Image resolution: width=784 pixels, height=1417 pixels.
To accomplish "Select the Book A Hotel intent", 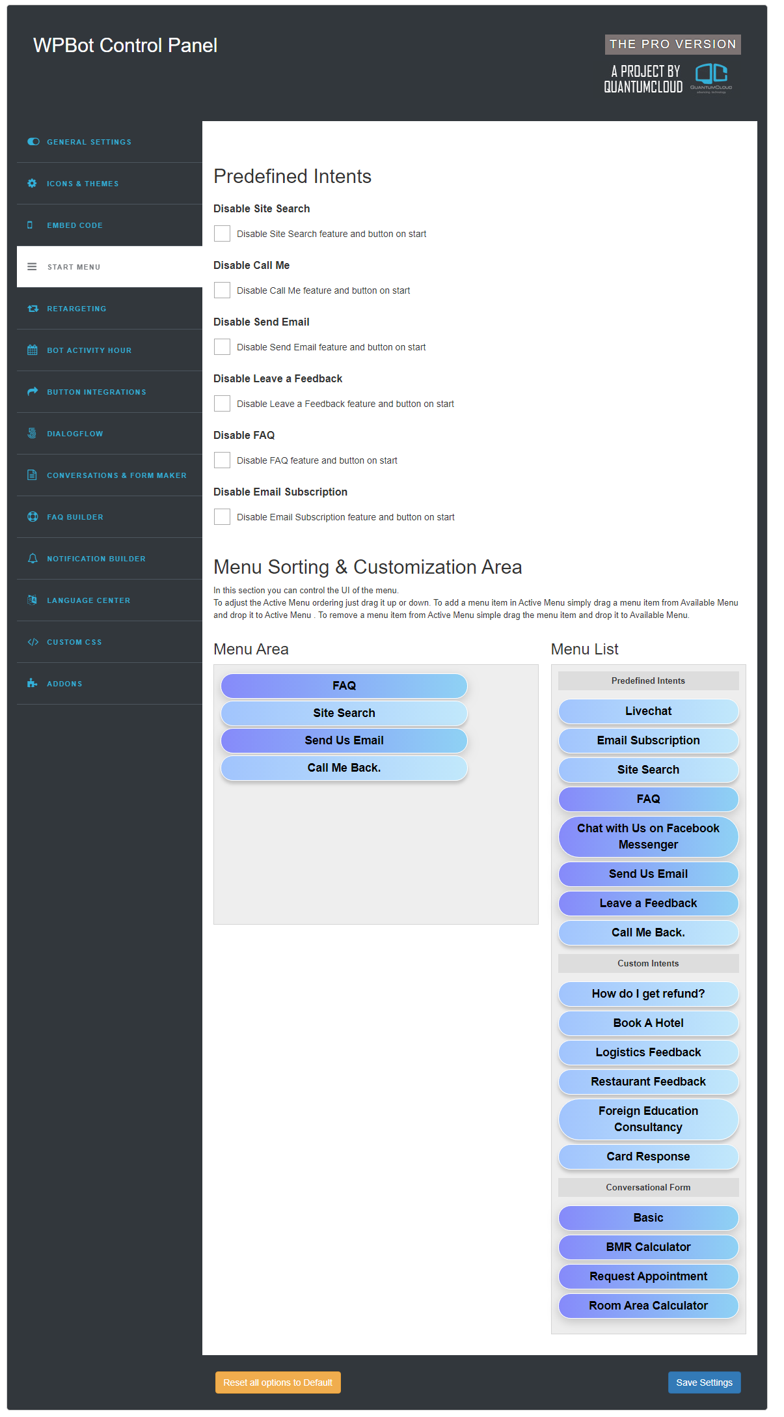I will [x=648, y=1023].
